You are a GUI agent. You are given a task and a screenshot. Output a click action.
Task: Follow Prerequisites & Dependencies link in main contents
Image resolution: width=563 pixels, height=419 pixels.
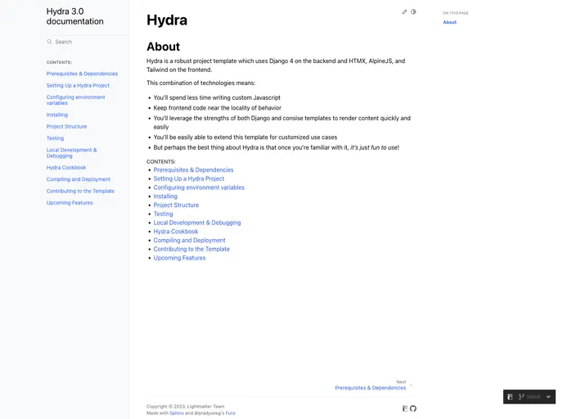(x=193, y=170)
